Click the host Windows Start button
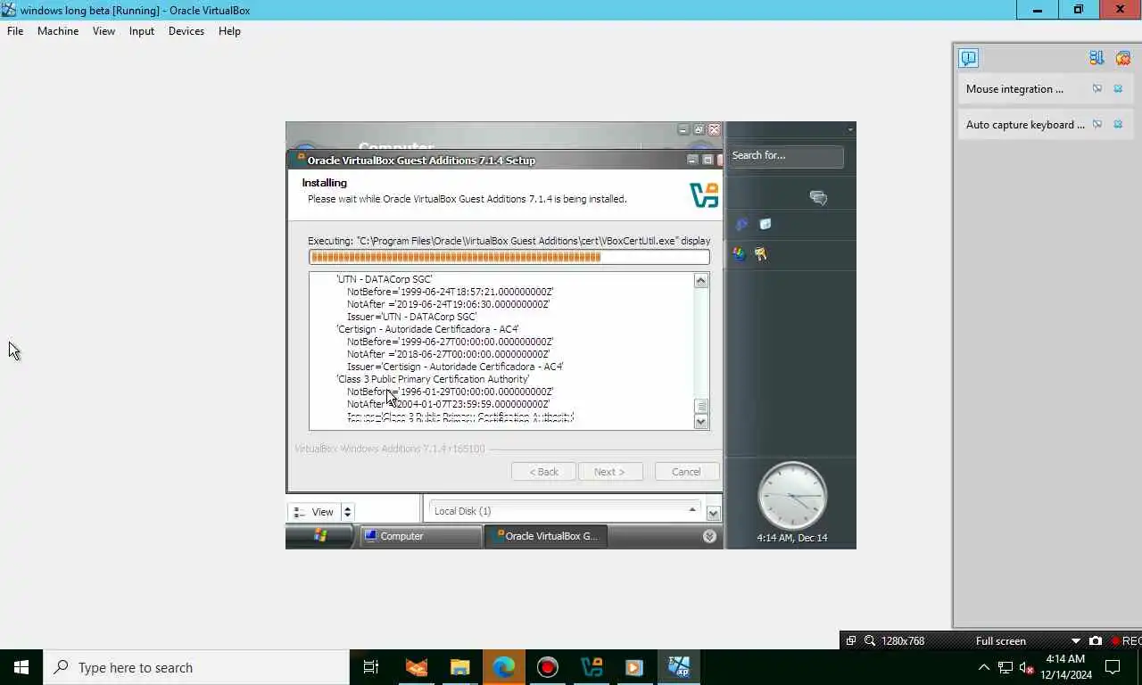This screenshot has height=685, width=1142. (21, 667)
